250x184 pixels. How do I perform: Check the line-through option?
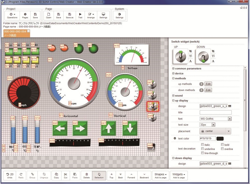click(202, 153)
